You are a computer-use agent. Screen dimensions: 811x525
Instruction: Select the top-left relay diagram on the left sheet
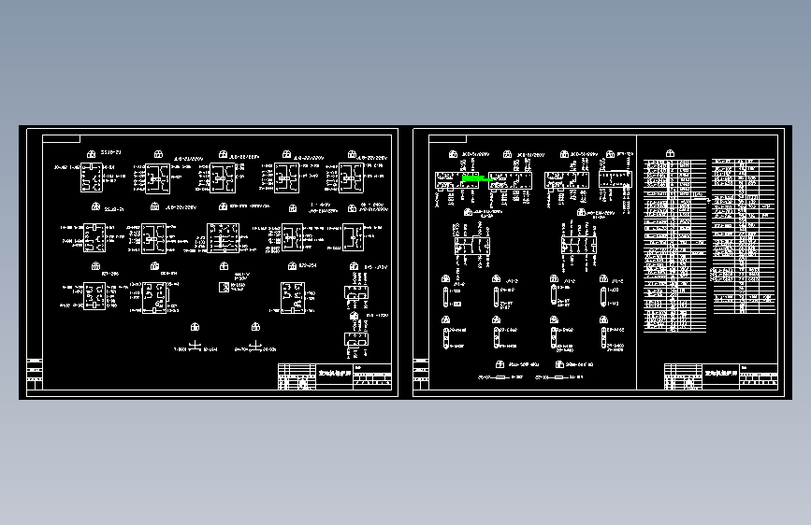tap(92, 177)
